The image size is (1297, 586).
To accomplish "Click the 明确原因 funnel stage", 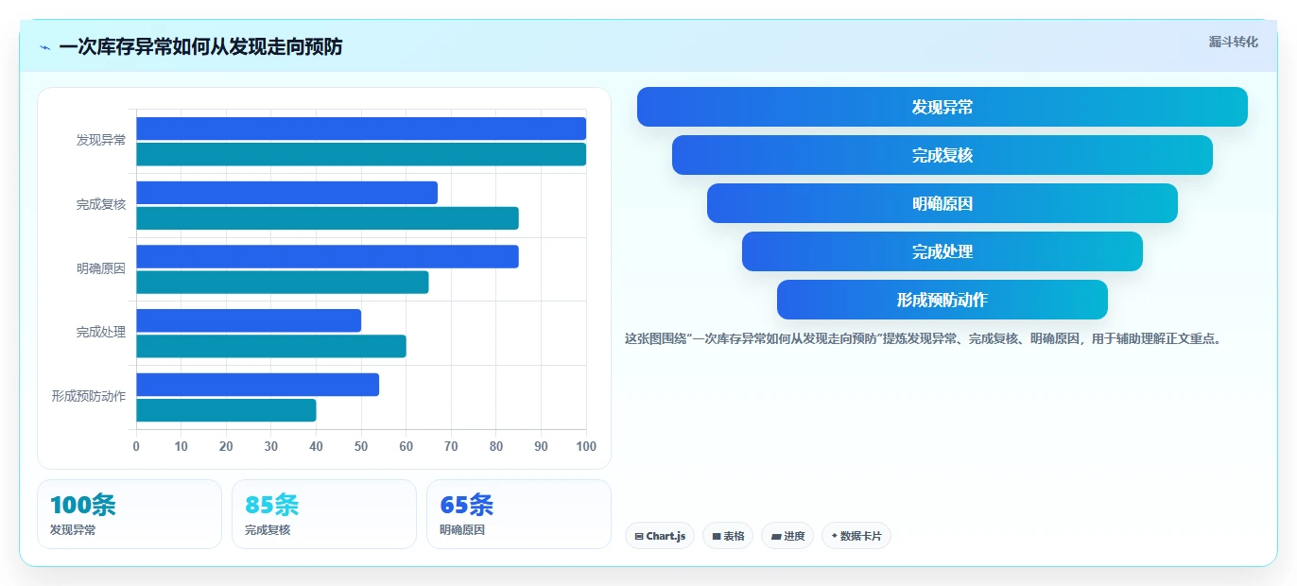I will (x=942, y=203).
